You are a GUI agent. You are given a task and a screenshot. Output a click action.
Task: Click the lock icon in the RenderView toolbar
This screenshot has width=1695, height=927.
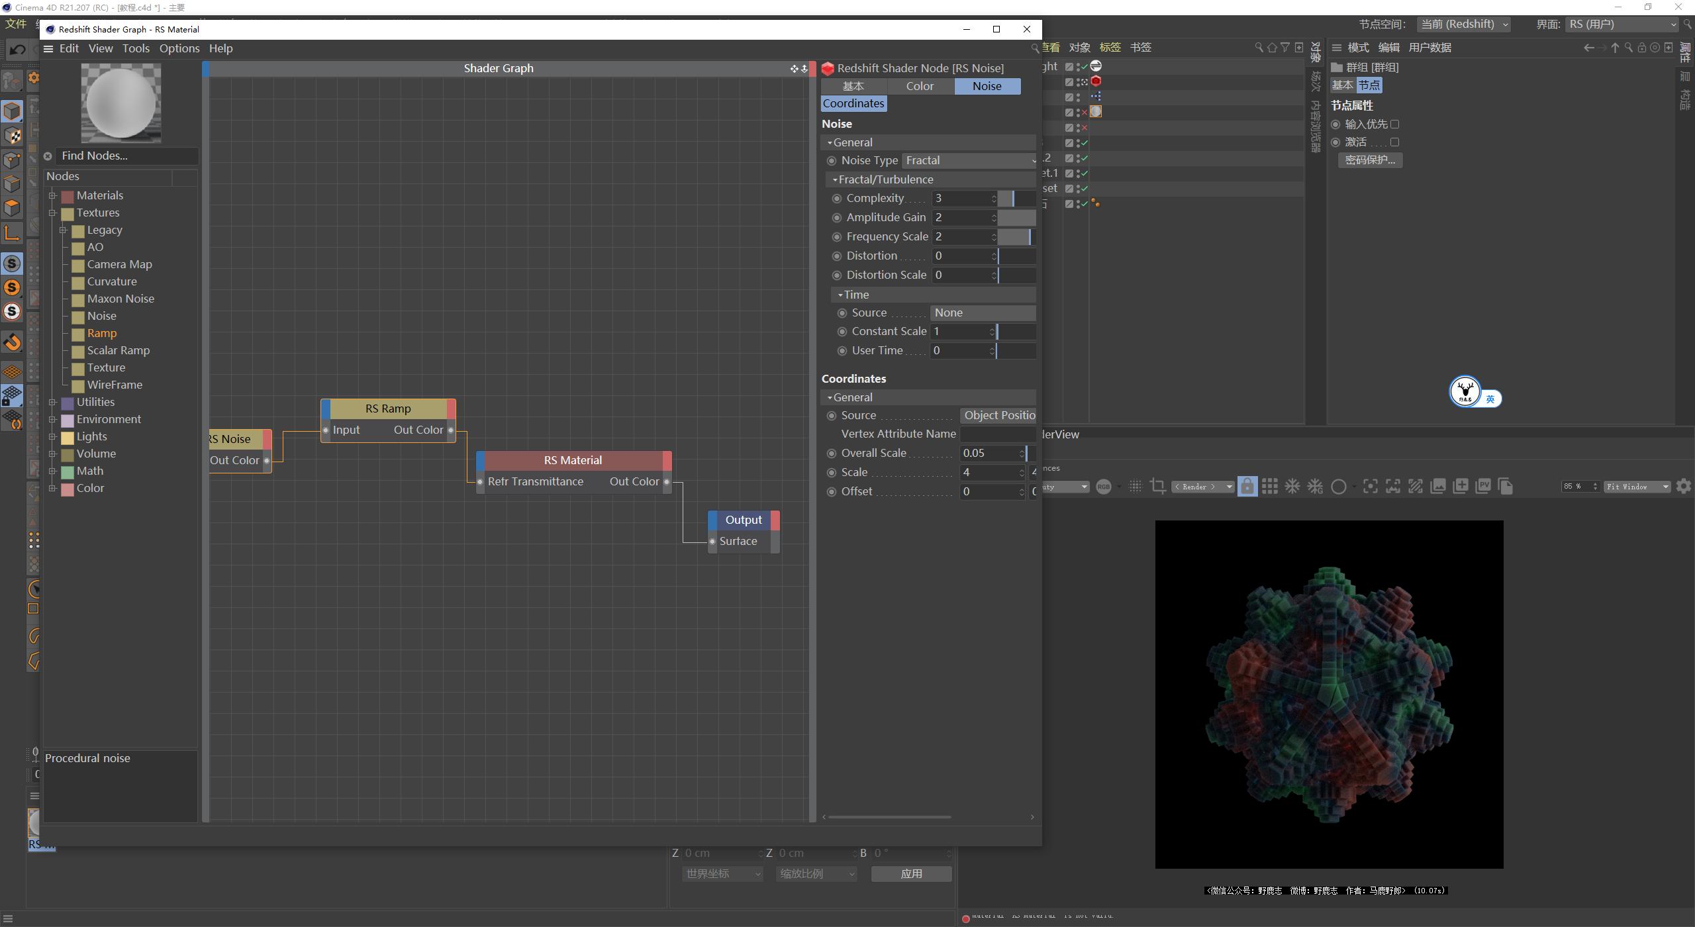click(1247, 486)
